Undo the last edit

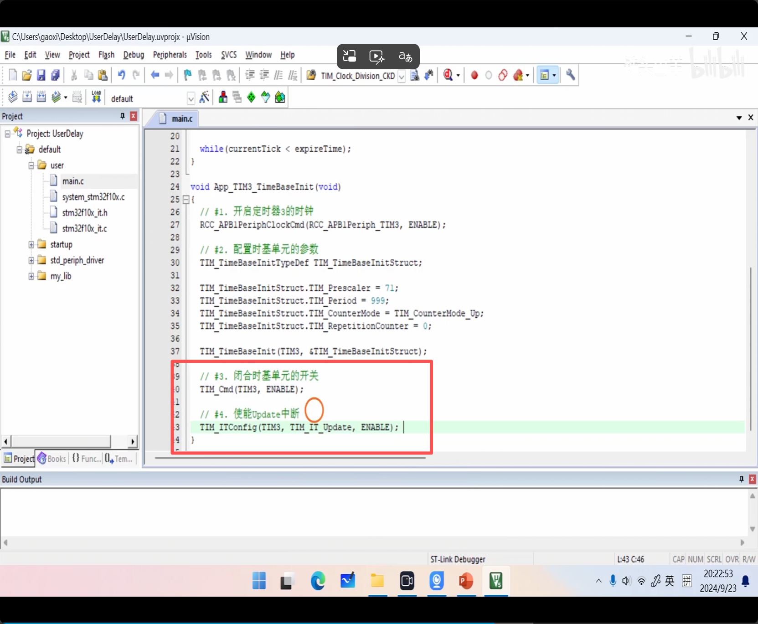121,75
